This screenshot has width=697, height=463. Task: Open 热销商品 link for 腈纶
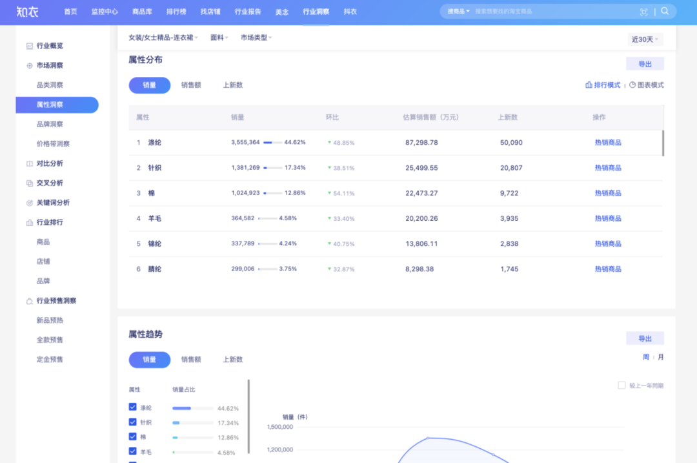coord(608,269)
